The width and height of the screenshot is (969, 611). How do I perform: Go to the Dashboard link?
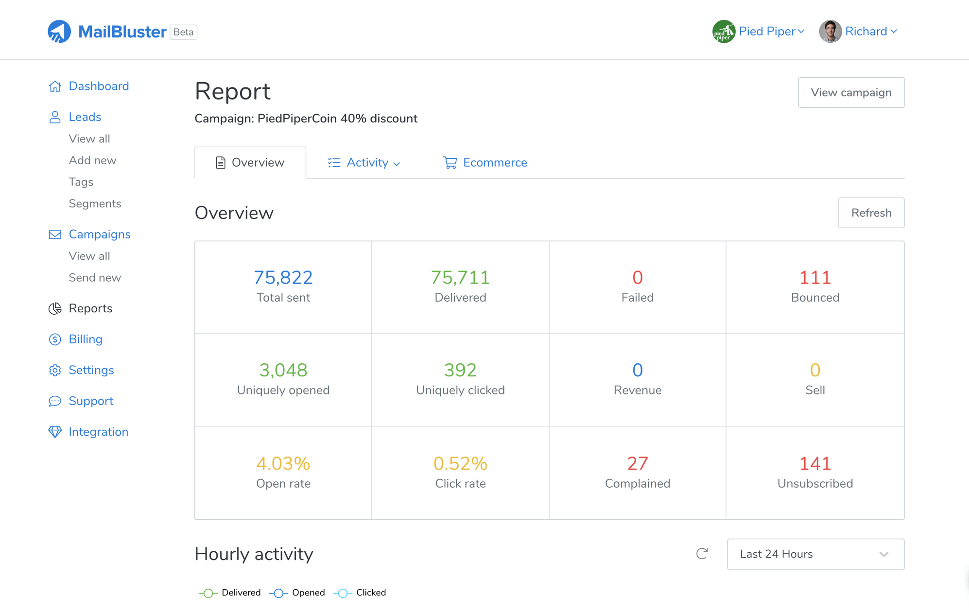(99, 86)
